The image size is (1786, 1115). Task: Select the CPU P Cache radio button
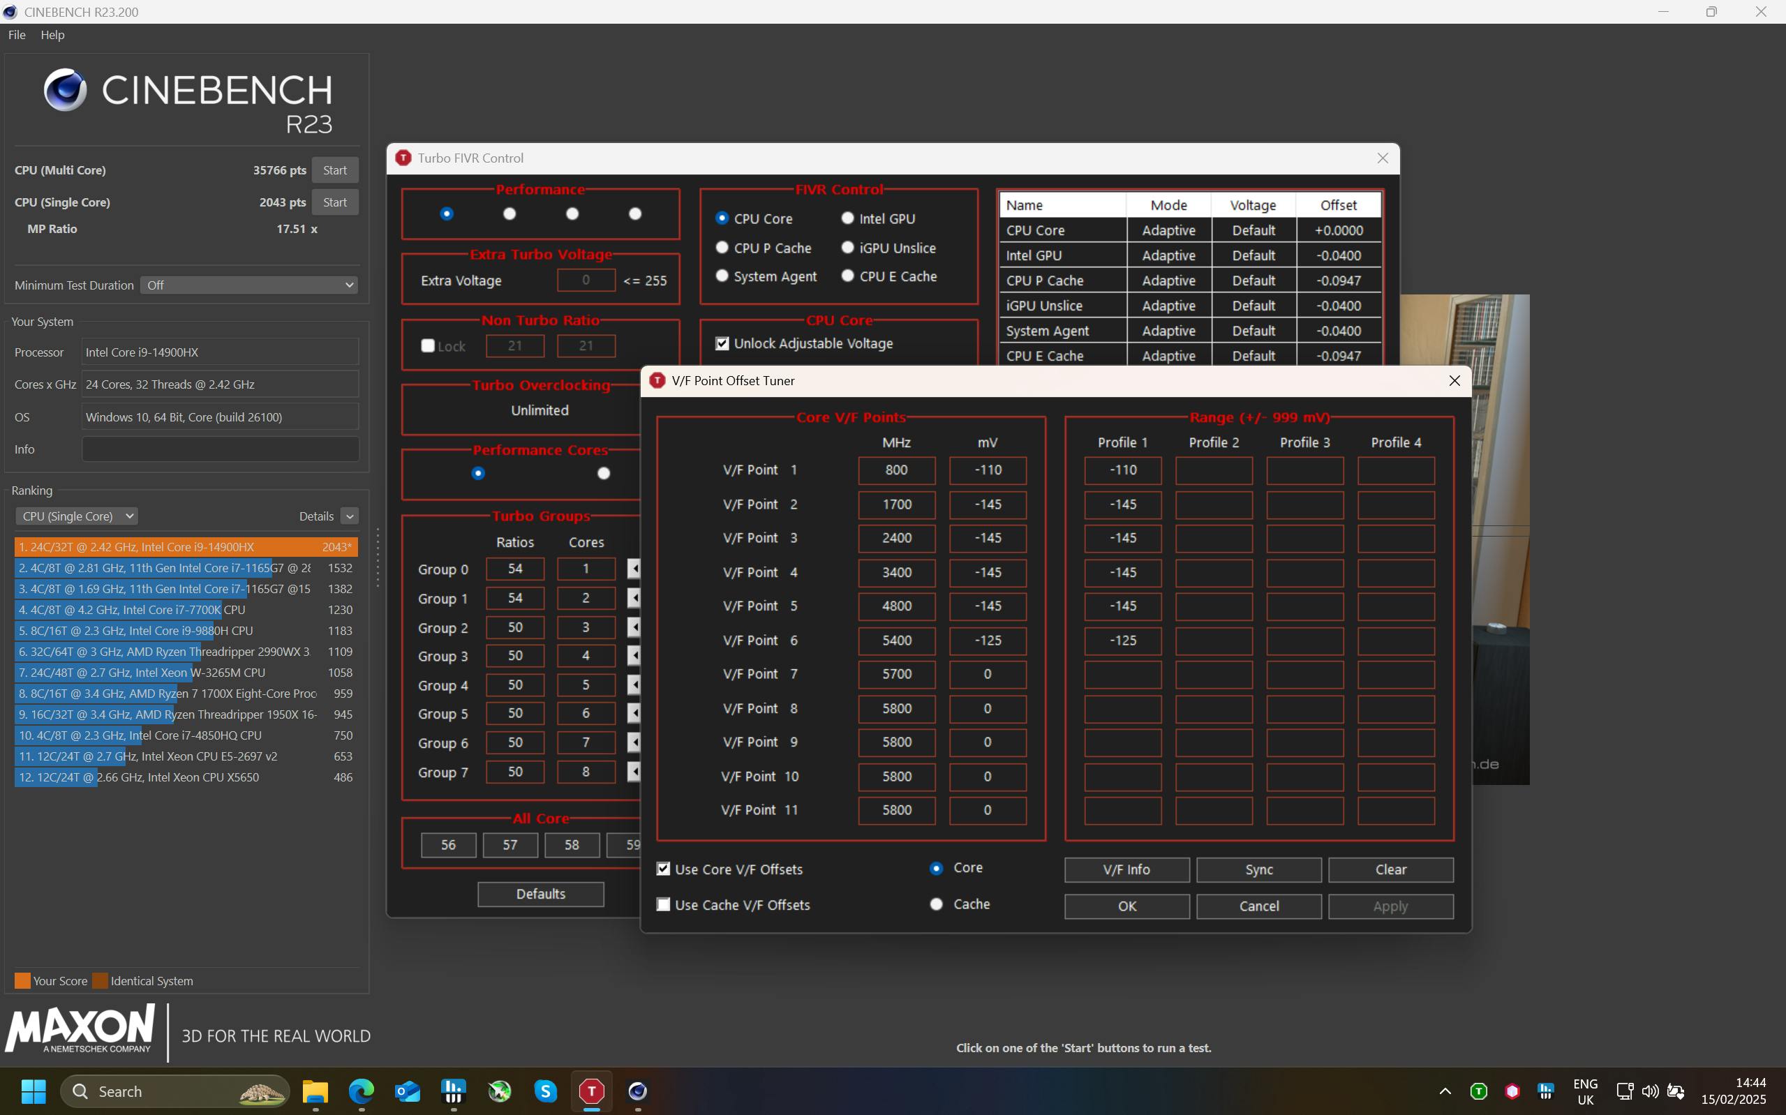(722, 248)
